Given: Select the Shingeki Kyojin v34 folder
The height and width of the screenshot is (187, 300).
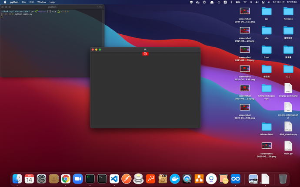Looking at the screenshot, I should (x=267, y=89).
